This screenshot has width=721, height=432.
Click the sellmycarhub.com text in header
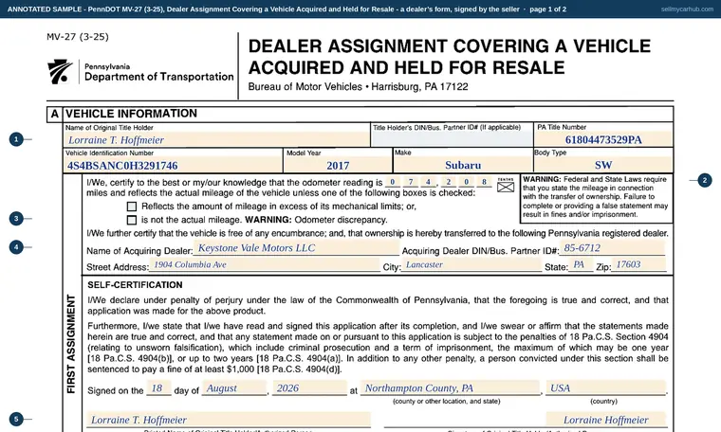[687, 9]
